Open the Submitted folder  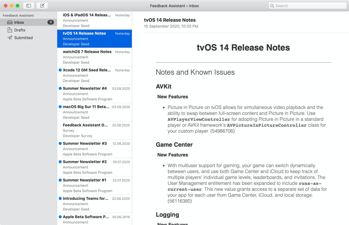(28, 38)
